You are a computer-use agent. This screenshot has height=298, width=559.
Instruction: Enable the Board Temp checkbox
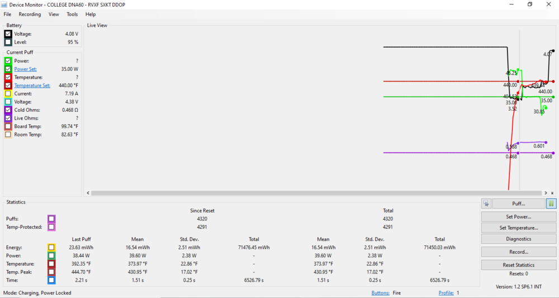(x=8, y=126)
